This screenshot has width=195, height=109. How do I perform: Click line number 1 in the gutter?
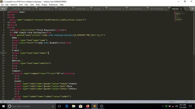4,12
